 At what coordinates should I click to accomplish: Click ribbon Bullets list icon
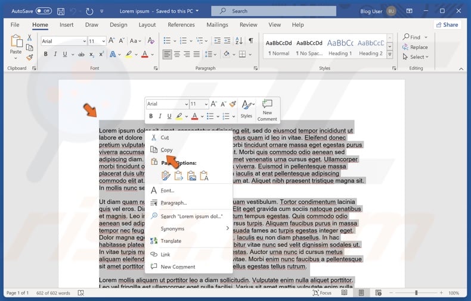tap(167, 40)
